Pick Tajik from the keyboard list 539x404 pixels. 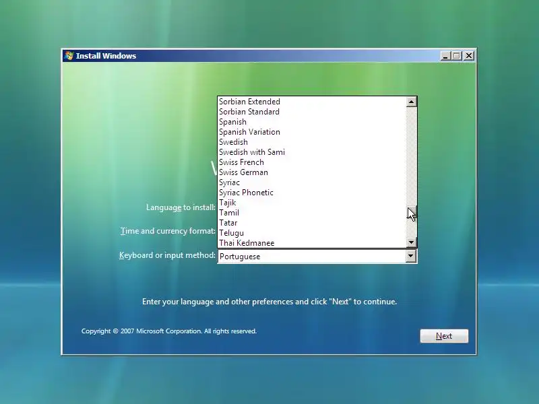[x=312, y=203]
